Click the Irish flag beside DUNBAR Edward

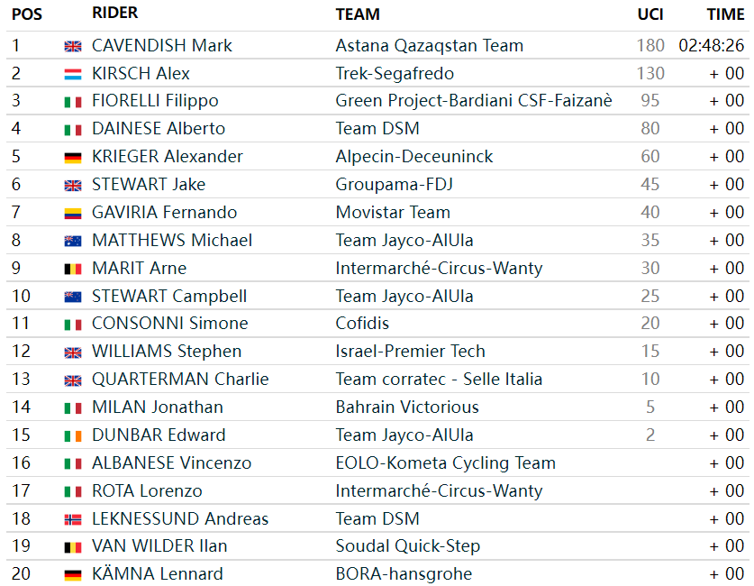click(73, 436)
